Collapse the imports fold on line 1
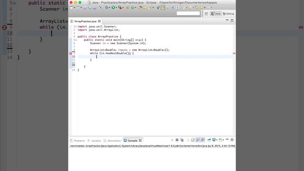The width and height of the screenshot is (304, 171). point(76,27)
